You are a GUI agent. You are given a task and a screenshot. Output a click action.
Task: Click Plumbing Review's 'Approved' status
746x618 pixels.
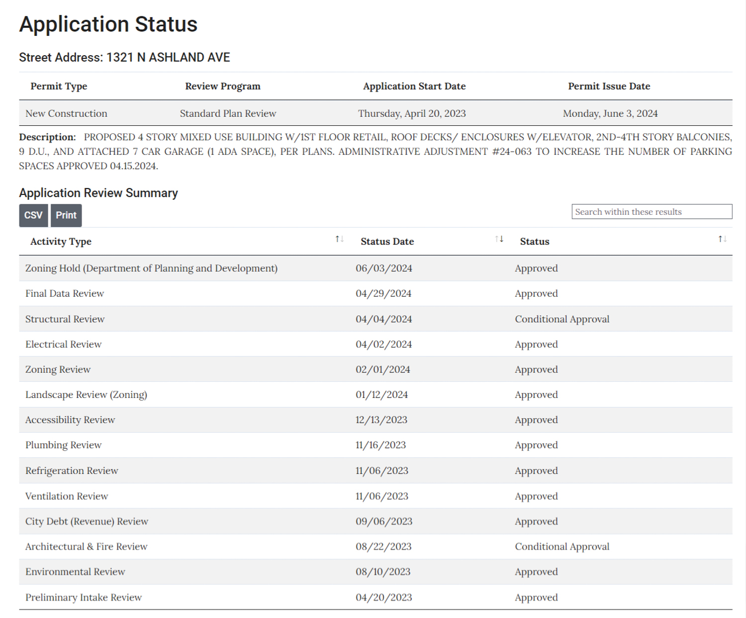pos(536,445)
